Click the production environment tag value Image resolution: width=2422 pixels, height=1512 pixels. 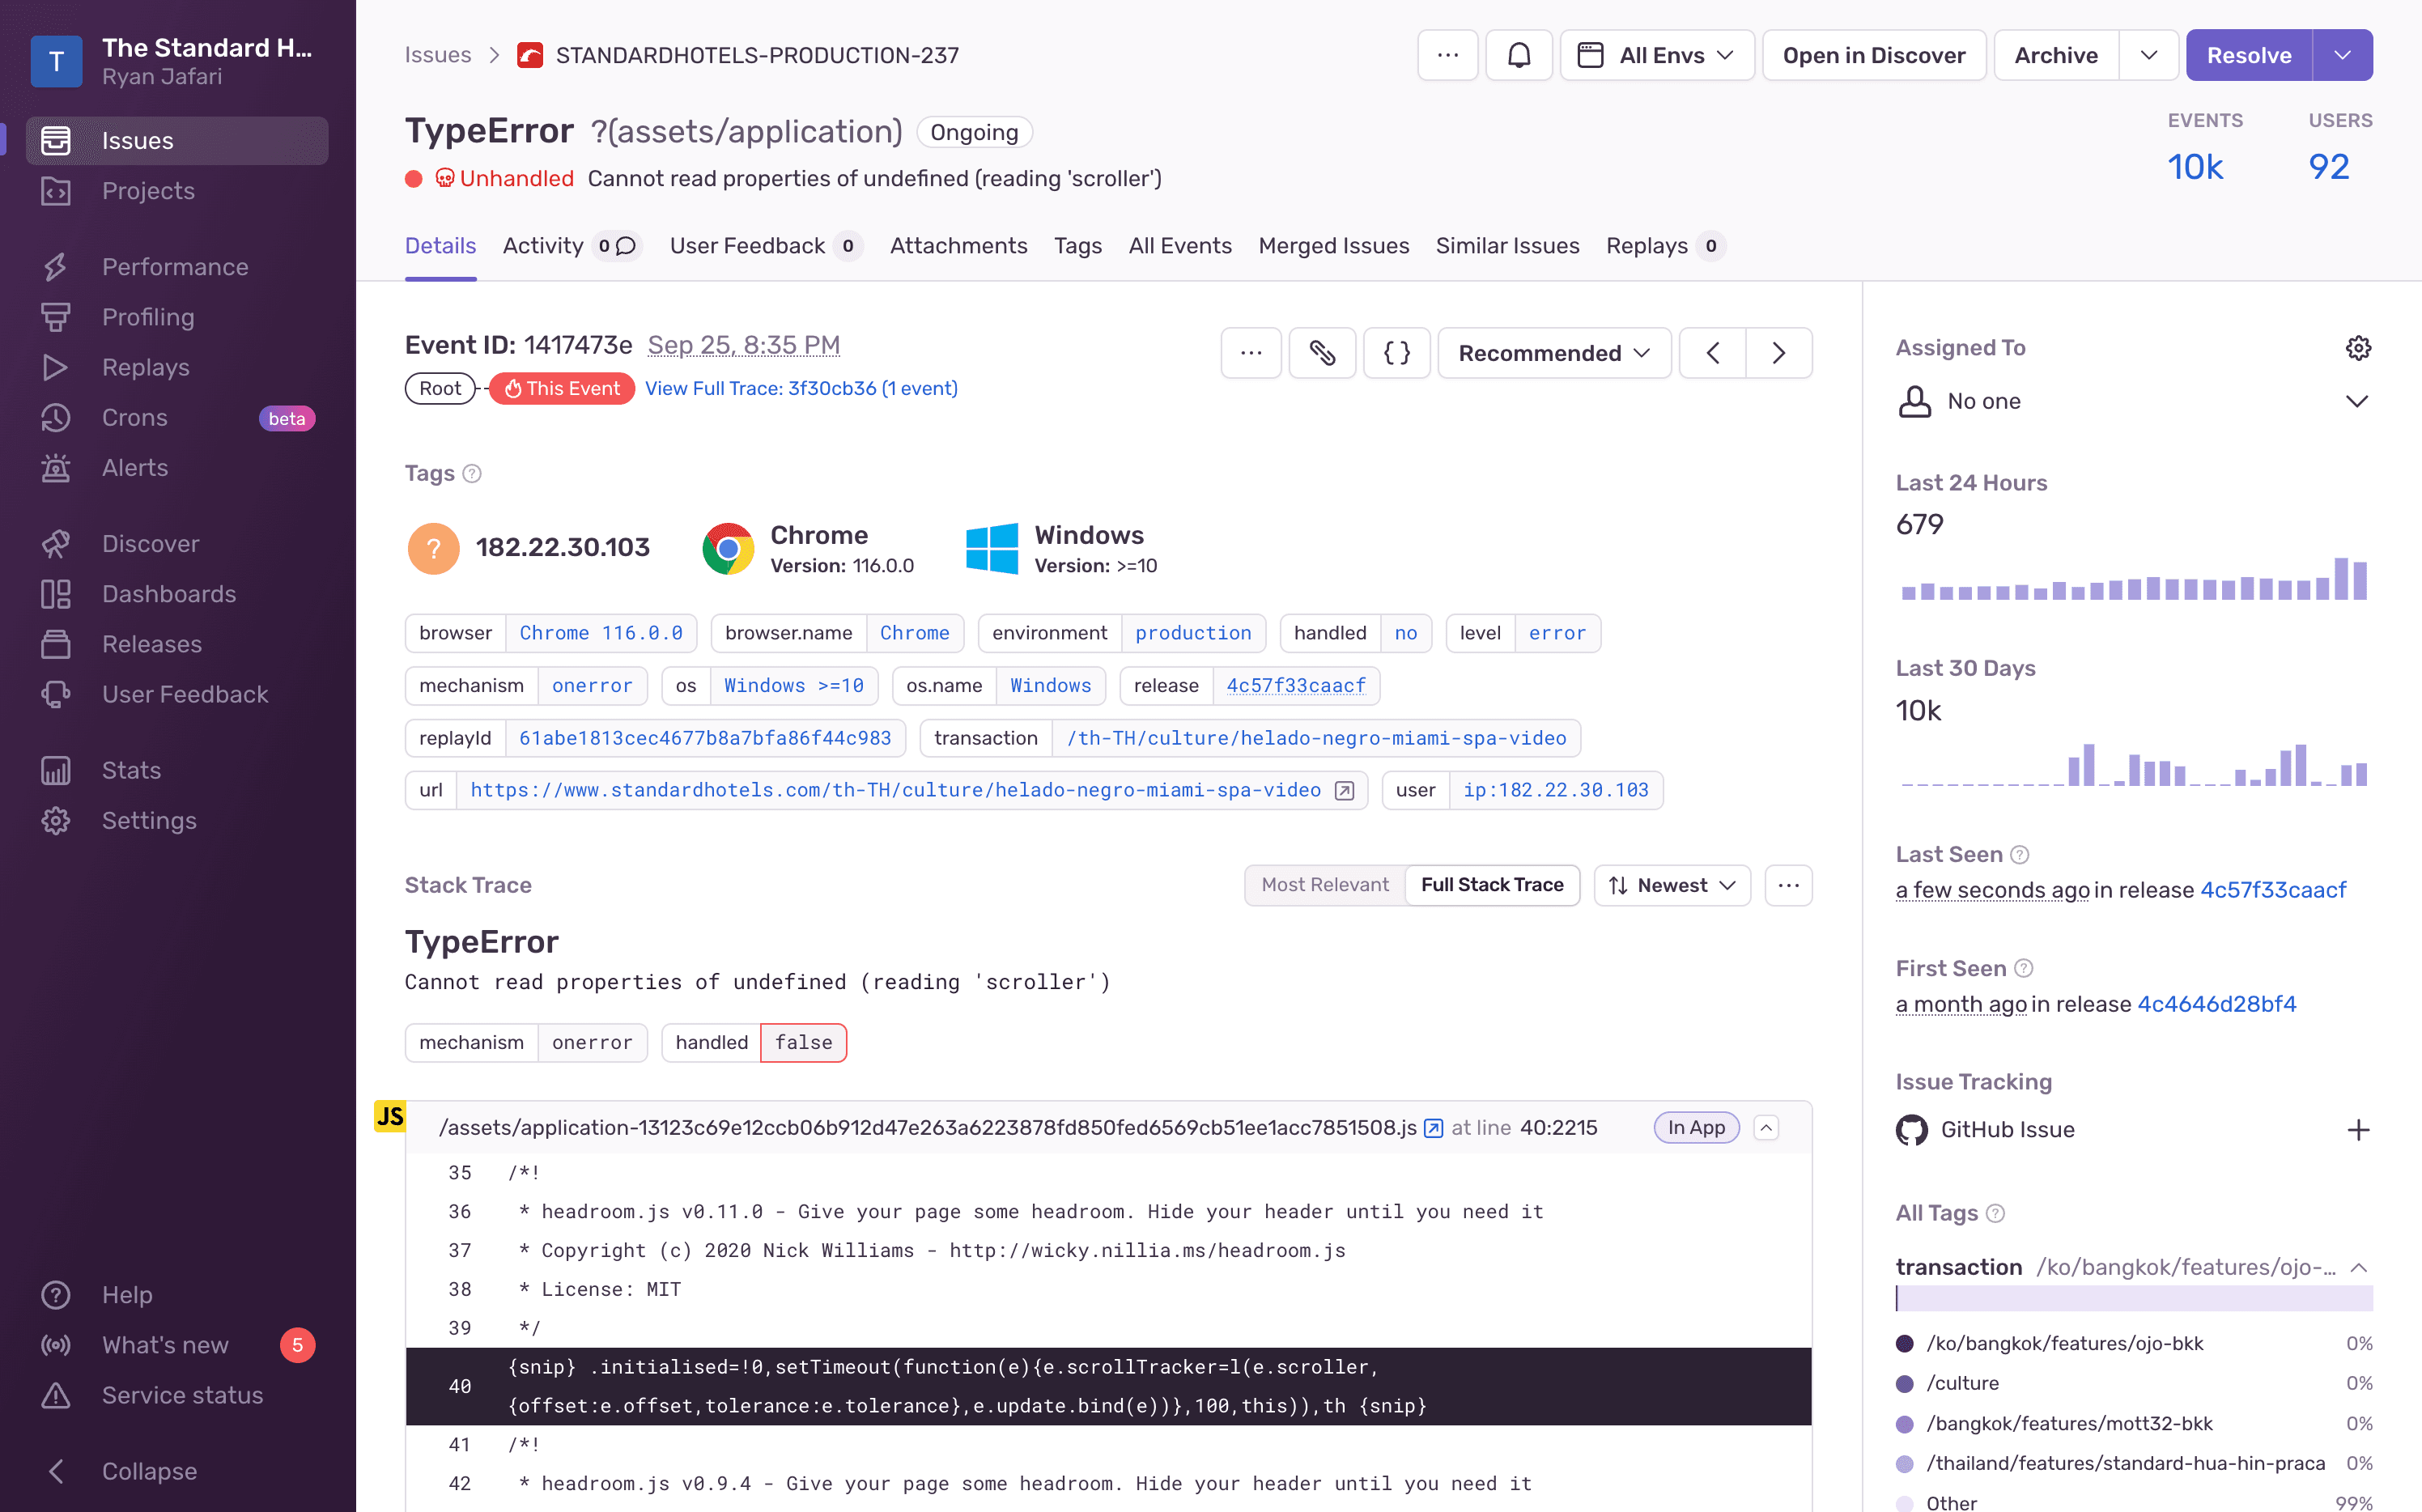[1192, 633]
